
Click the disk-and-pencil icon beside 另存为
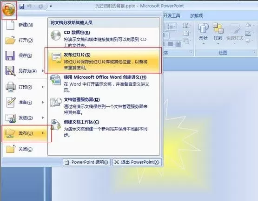[x=10, y=71]
